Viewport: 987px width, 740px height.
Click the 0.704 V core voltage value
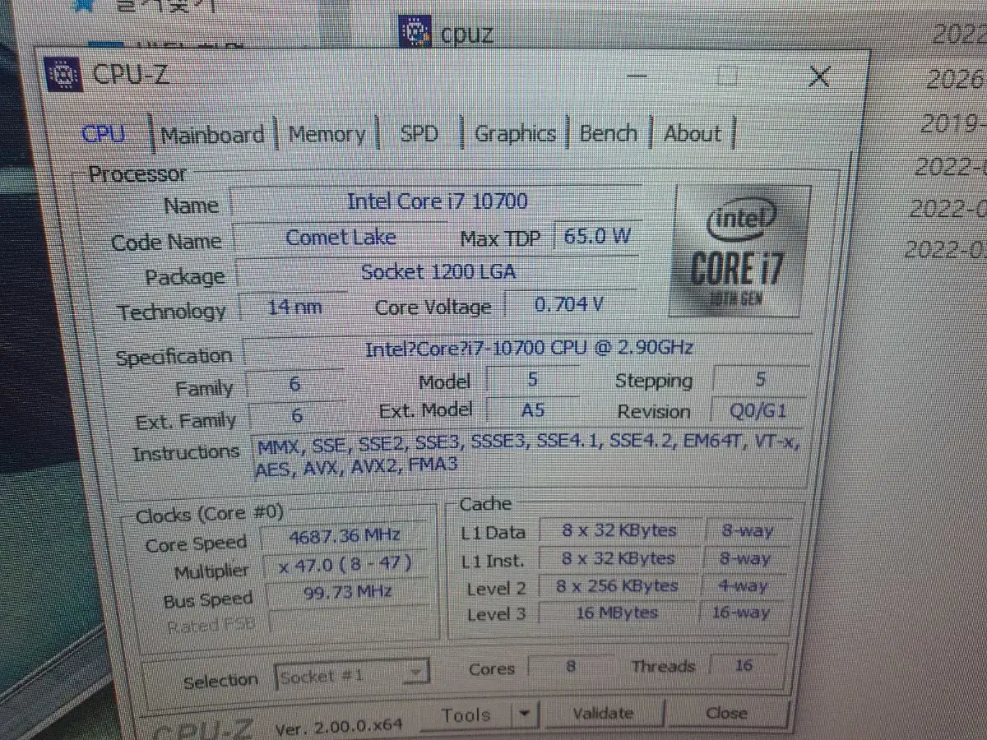[x=569, y=305]
